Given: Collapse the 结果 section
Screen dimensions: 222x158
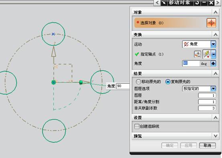Looking at the screenshot, I should click(216, 73).
